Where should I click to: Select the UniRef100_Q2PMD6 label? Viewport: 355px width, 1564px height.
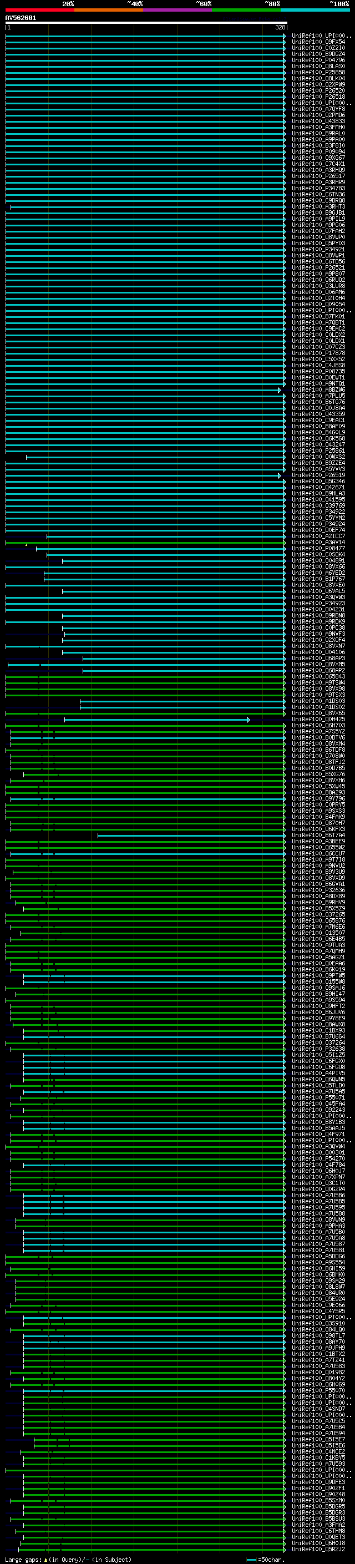pos(318,115)
